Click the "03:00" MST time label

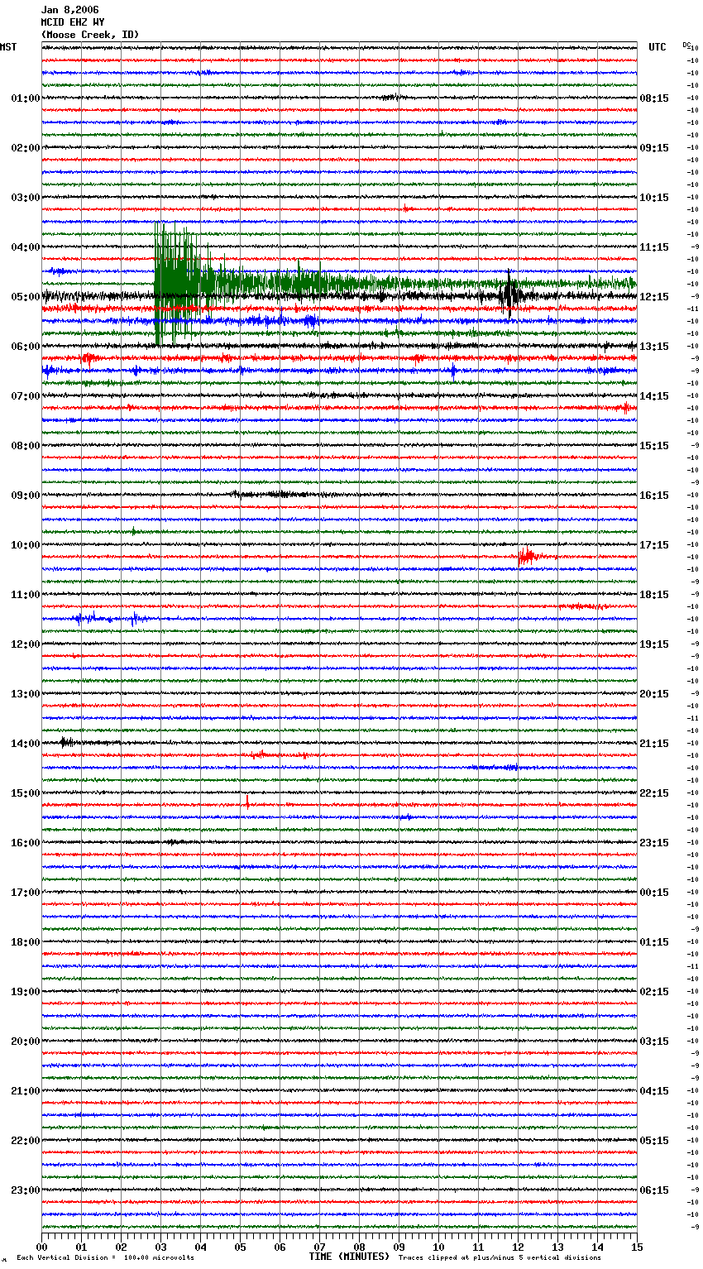(x=26, y=198)
